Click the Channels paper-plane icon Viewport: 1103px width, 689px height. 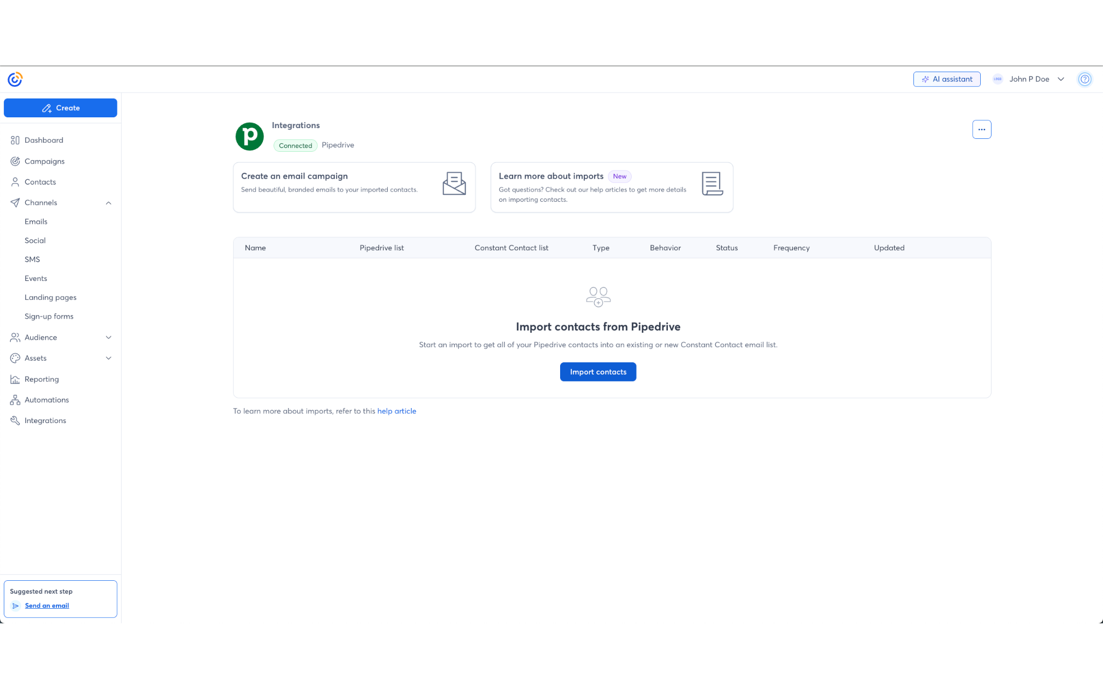(16, 202)
